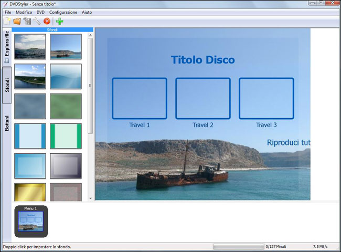Open the Aiuto menu
The image size is (341, 252).
click(x=87, y=13)
